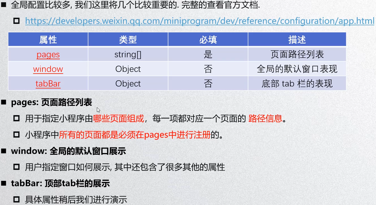Click the red text '路径信息'

coord(265,119)
